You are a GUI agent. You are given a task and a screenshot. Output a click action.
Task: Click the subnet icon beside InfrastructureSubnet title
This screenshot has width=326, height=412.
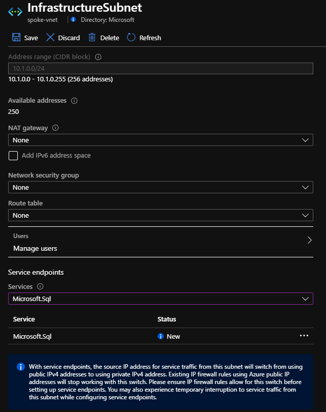tap(15, 12)
